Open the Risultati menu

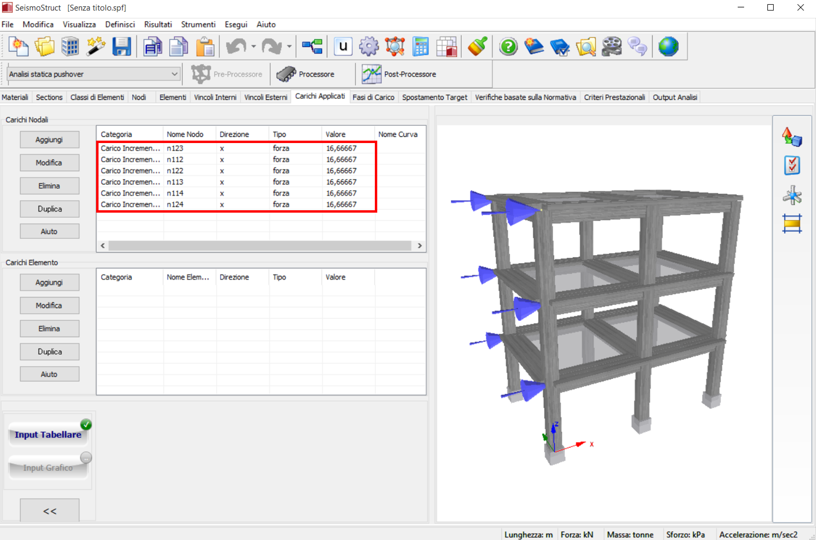[x=158, y=24]
